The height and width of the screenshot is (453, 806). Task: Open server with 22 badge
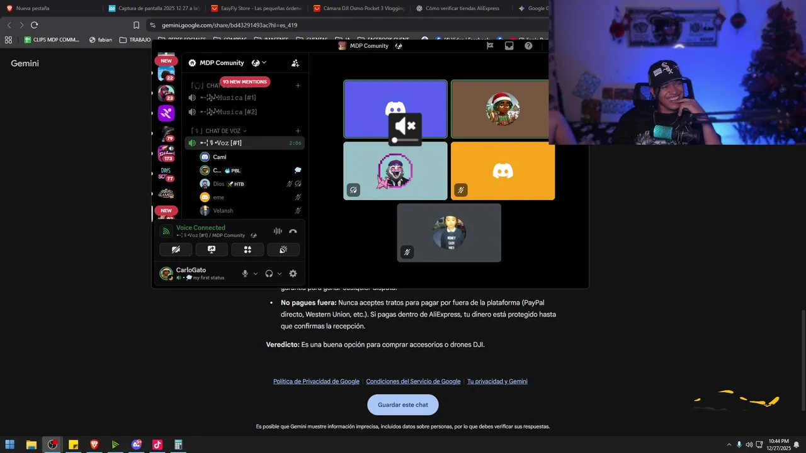[166, 74]
